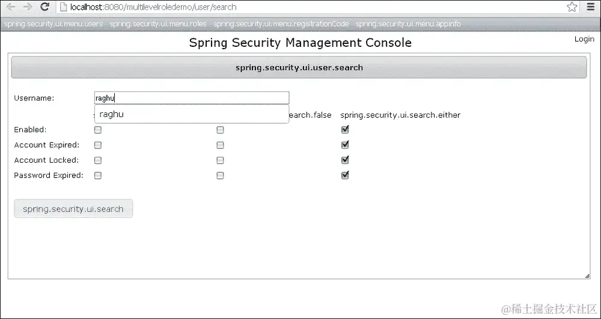Uncheck the Password Expired either checkbox
Image resolution: width=601 pixels, height=319 pixels.
coord(345,175)
